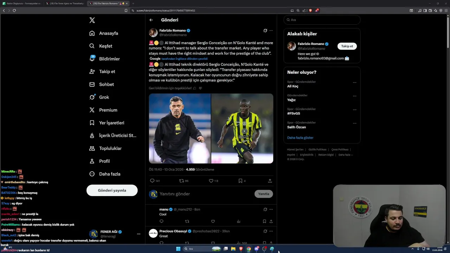
Task: Click the address bar URL
Action: click(165, 11)
